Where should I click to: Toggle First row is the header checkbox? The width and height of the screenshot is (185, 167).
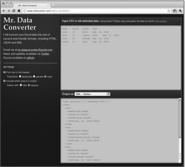pyautogui.click(x=4, y=72)
